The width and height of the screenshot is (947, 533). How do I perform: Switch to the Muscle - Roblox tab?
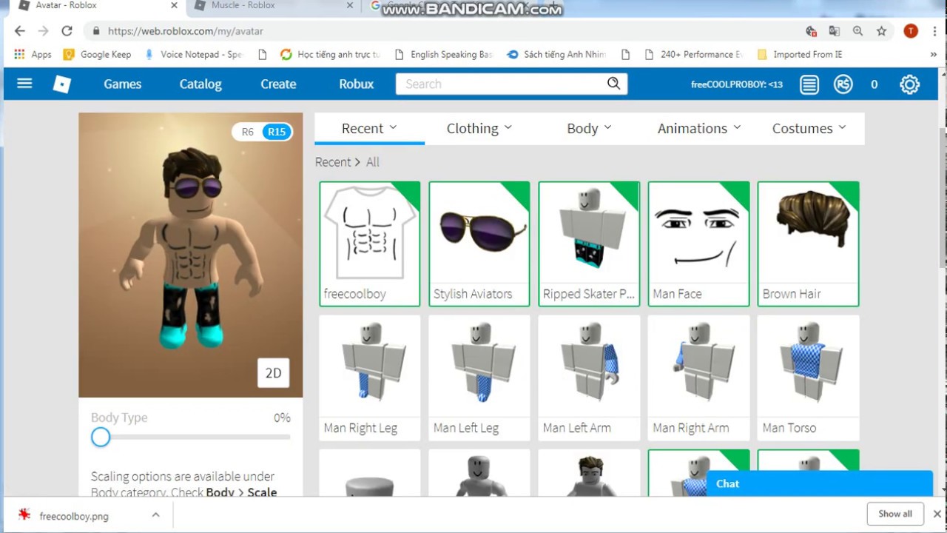(274, 6)
